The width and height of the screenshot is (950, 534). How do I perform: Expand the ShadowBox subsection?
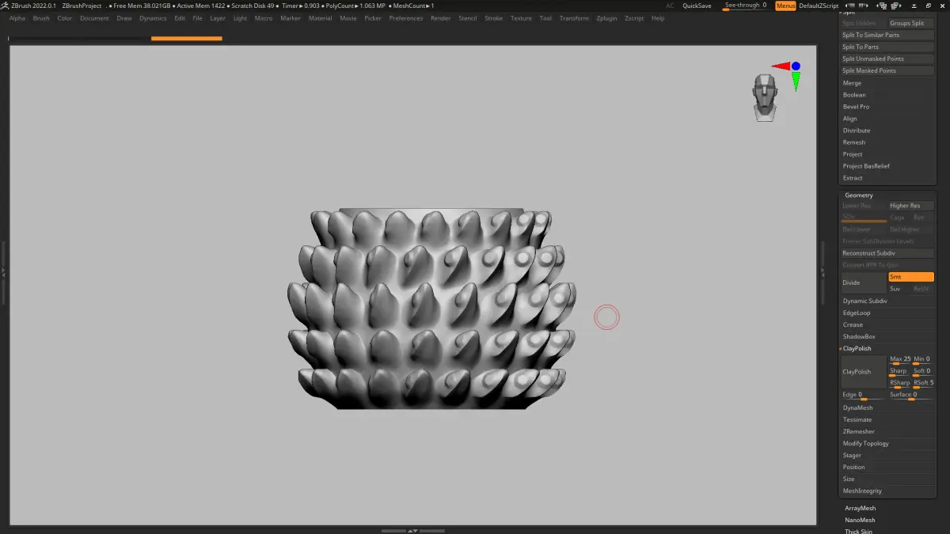point(859,336)
